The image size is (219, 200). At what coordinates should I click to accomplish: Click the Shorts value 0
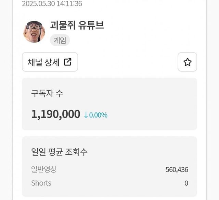186,183
